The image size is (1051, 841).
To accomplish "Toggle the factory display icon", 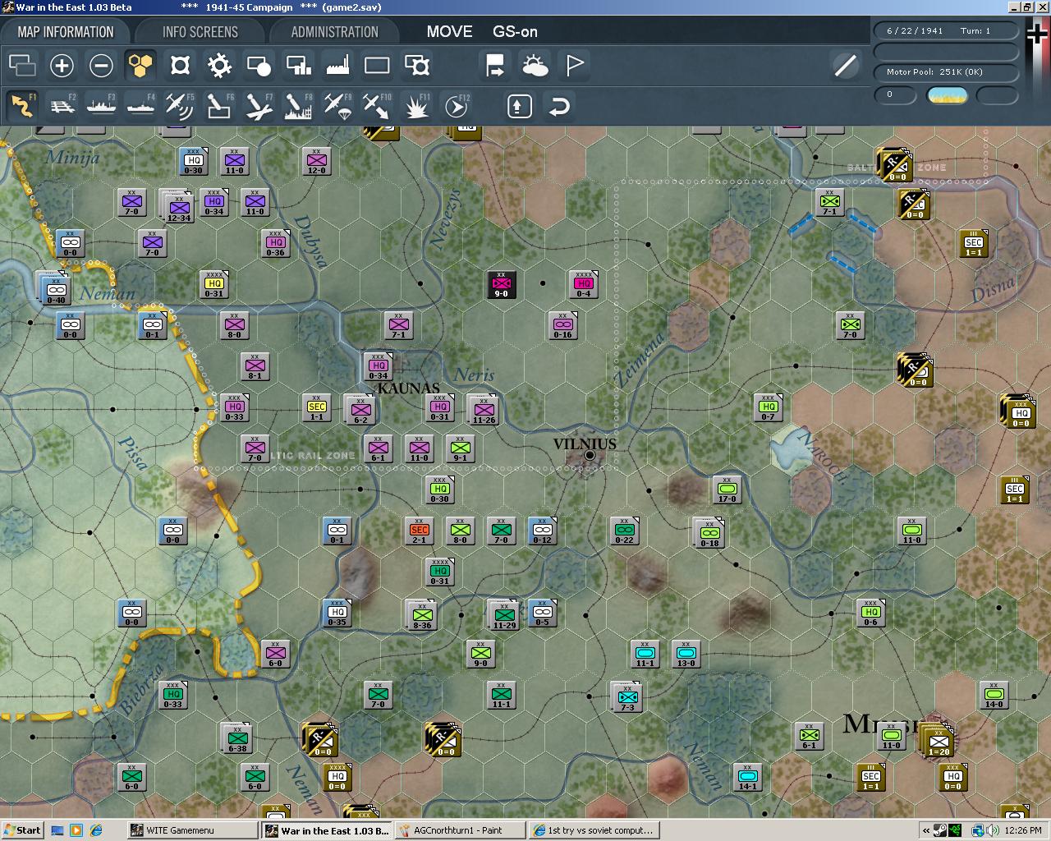I will pos(337,65).
